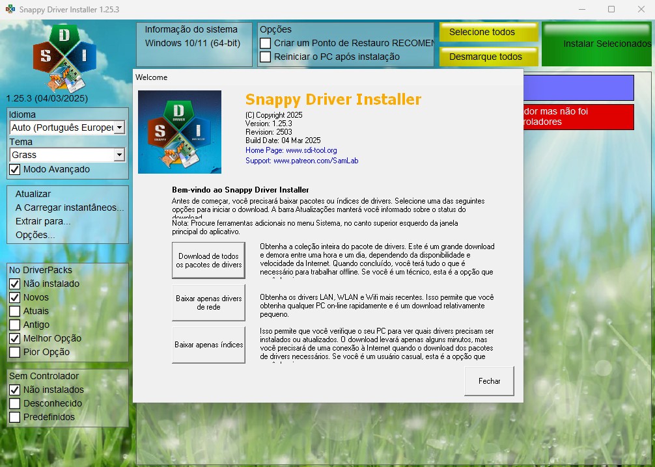655x467 pixels.
Task: Click the version text 1.25.3 (04/03/2025)
Action: coord(47,98)
